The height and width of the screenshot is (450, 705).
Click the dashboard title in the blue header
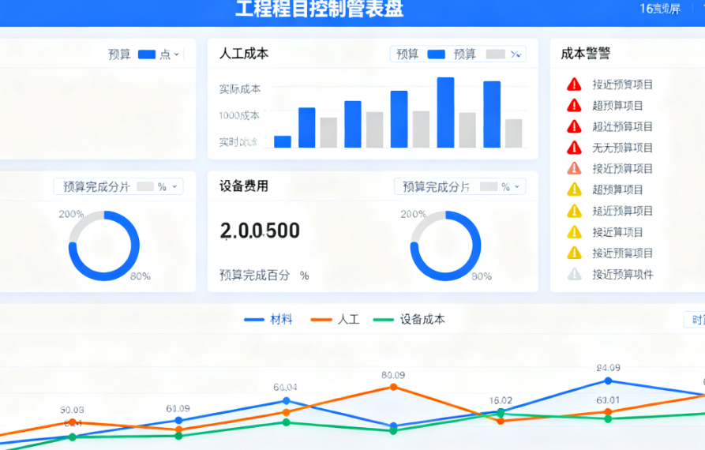319,9
